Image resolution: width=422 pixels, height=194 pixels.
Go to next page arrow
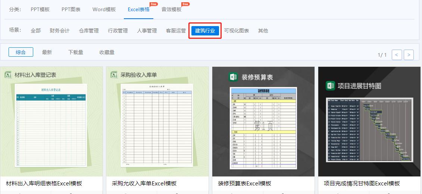pos(409,55)
